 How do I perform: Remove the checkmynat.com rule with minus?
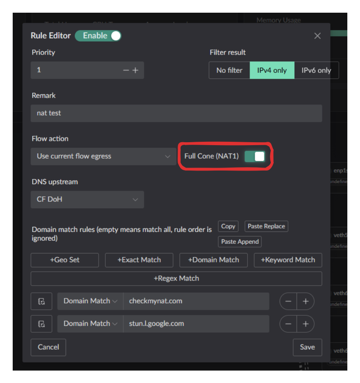(288, 301)
